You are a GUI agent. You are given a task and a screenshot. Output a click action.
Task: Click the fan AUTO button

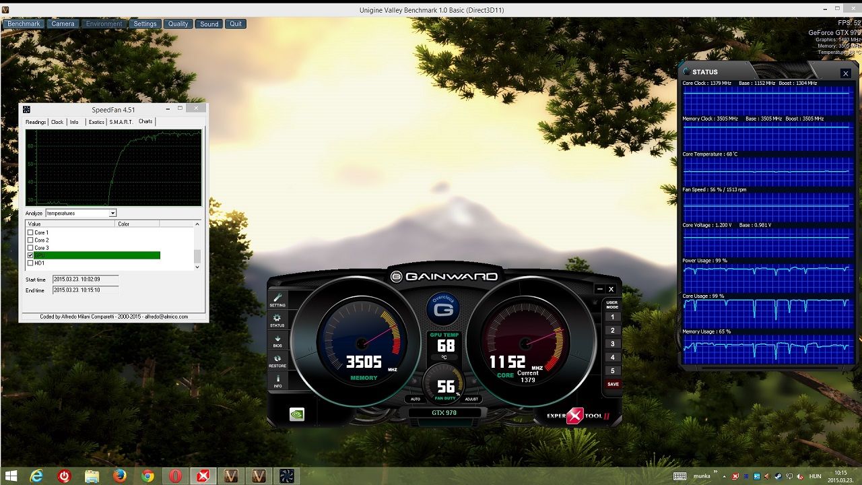pos(416,399)
